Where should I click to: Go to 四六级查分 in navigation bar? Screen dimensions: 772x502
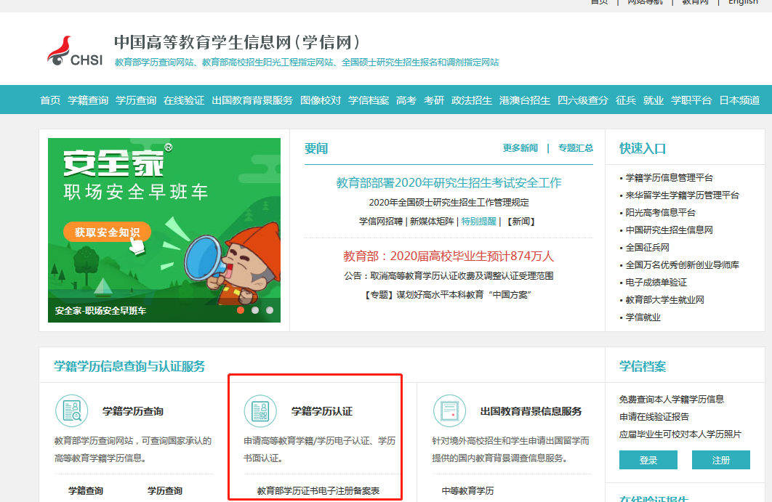click(x=583, y=100)
